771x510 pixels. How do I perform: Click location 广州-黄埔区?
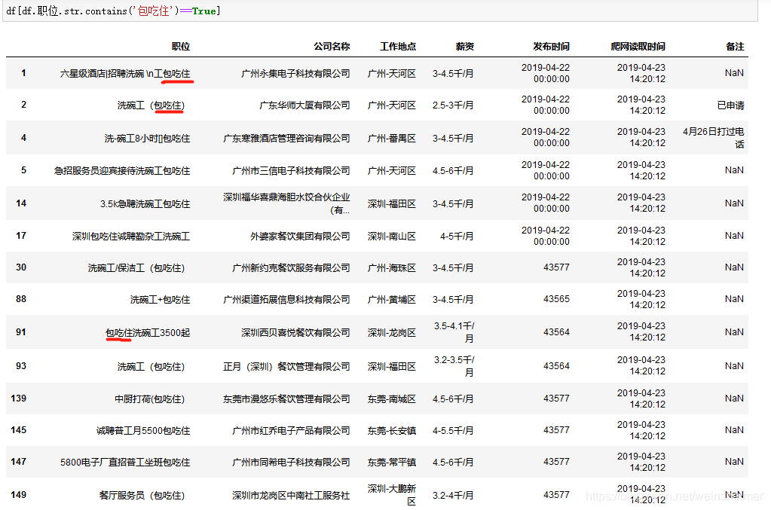click(391, 300)
